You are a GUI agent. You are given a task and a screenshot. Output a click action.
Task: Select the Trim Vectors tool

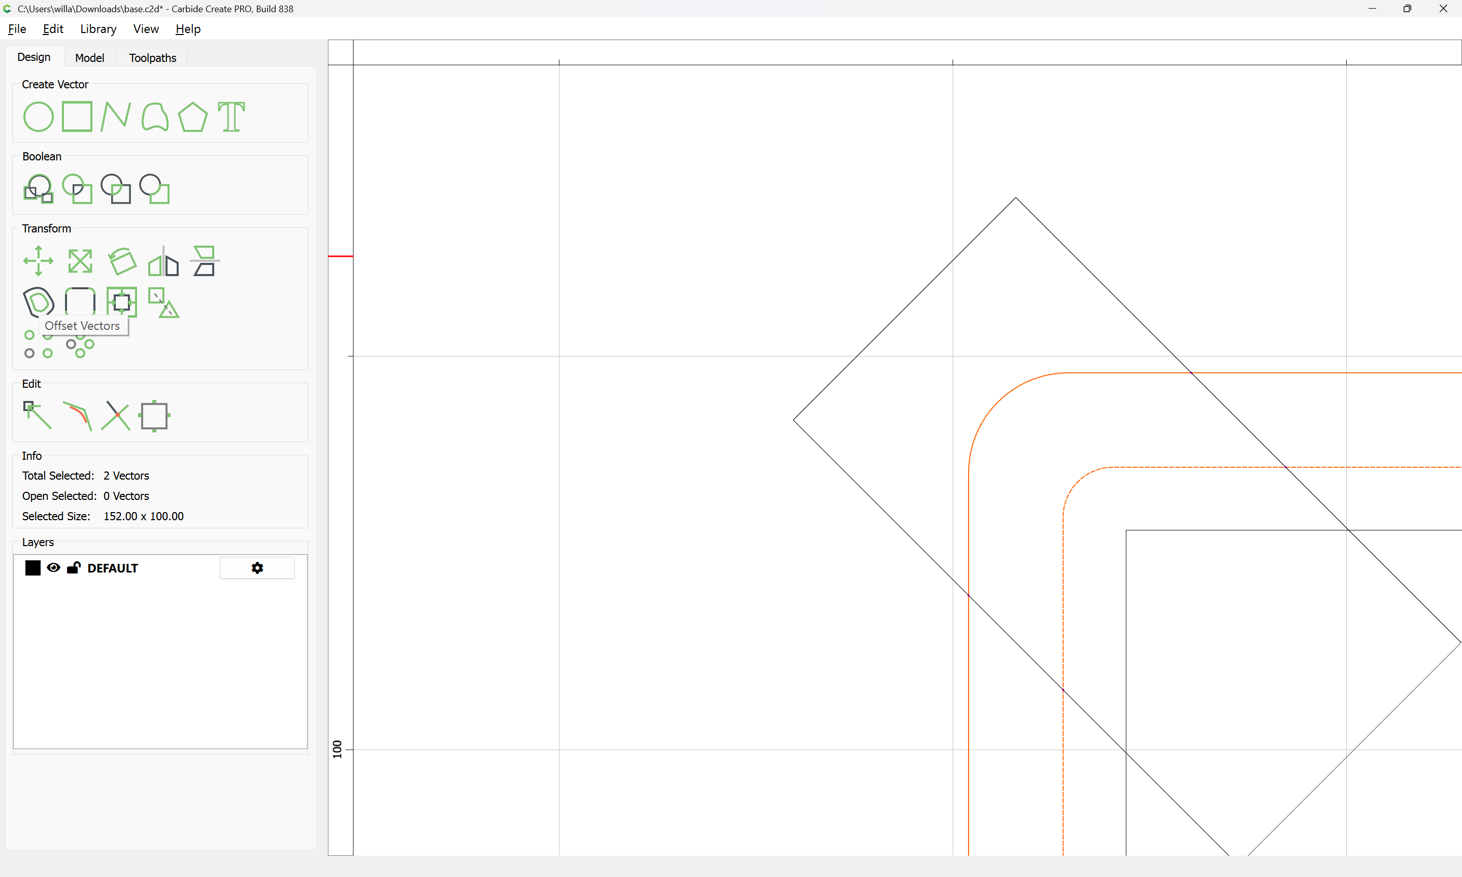tap(116, 415)
